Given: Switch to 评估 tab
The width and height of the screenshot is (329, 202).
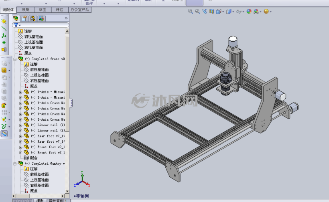Looking at the screenshot, I should 60,10.
